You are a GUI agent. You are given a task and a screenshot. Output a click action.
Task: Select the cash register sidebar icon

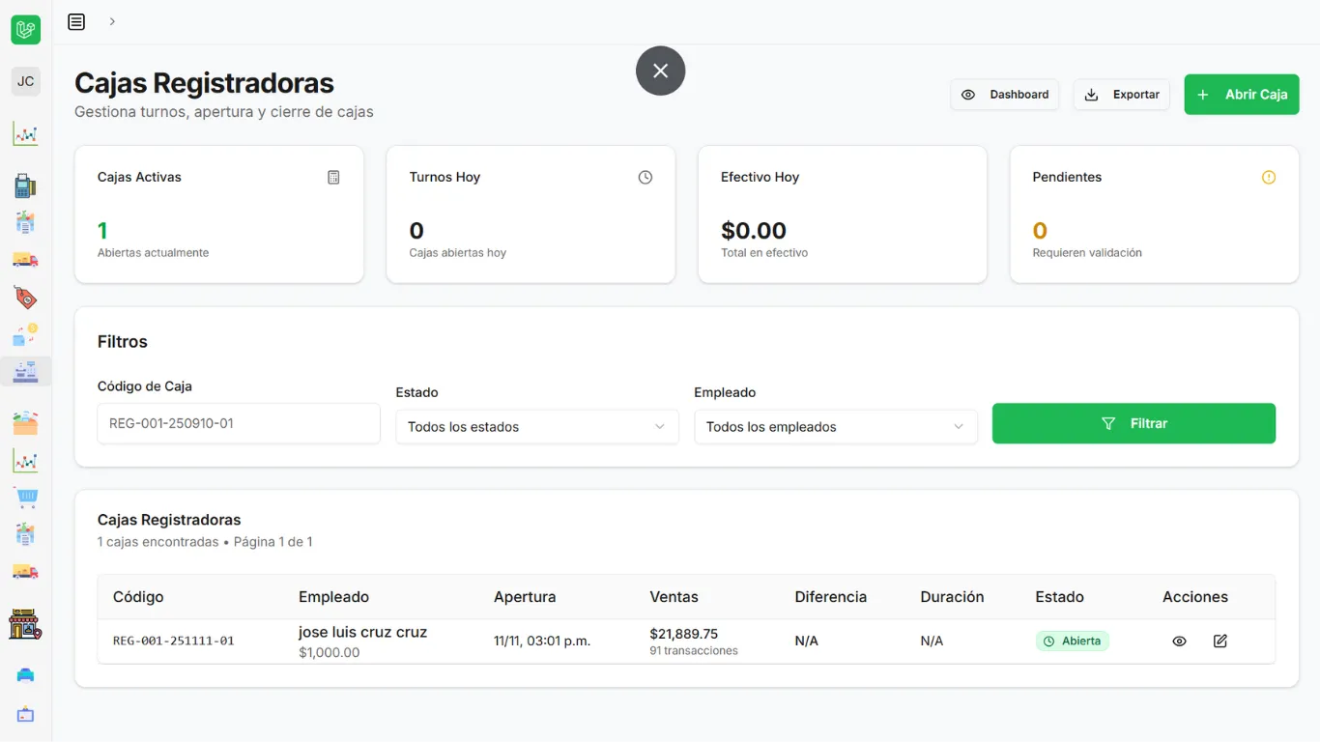25,371
